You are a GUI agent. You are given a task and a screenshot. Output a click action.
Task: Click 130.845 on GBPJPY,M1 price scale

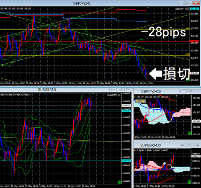coord(195,21)
